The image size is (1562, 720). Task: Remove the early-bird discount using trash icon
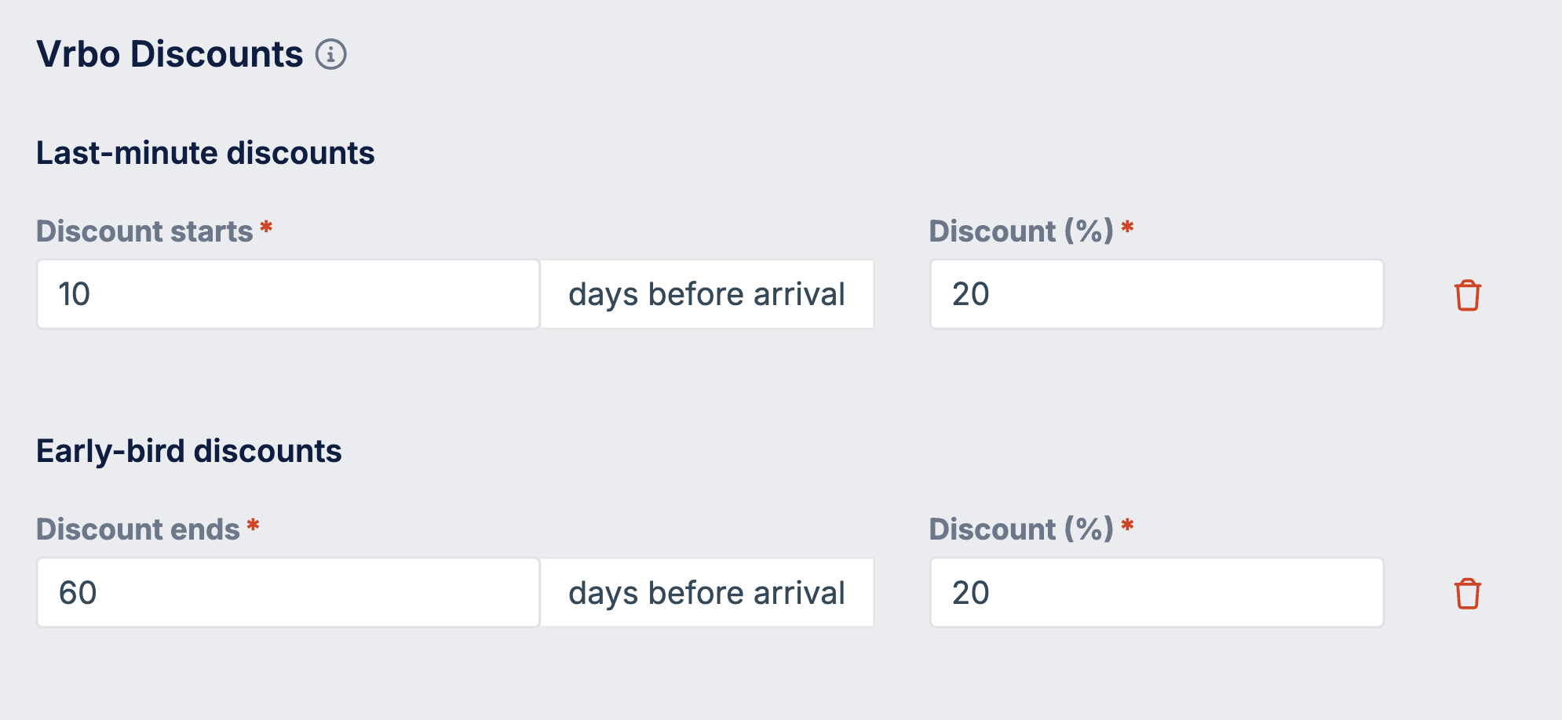click(x=1467, y=593)
